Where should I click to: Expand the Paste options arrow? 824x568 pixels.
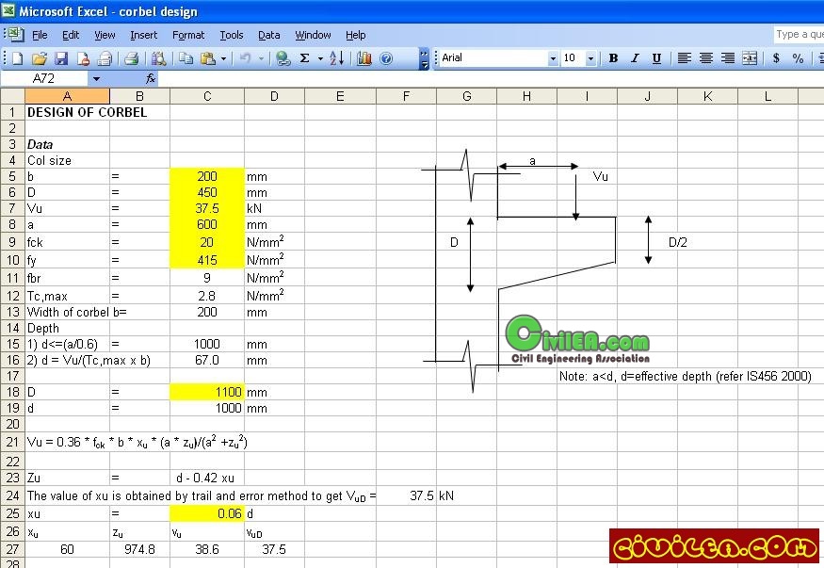[223, 58]
